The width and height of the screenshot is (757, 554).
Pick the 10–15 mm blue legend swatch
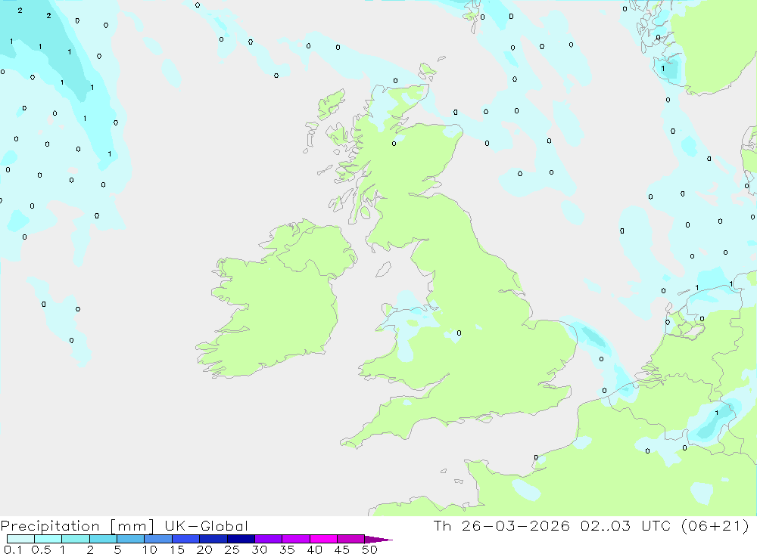coord(158,539)
